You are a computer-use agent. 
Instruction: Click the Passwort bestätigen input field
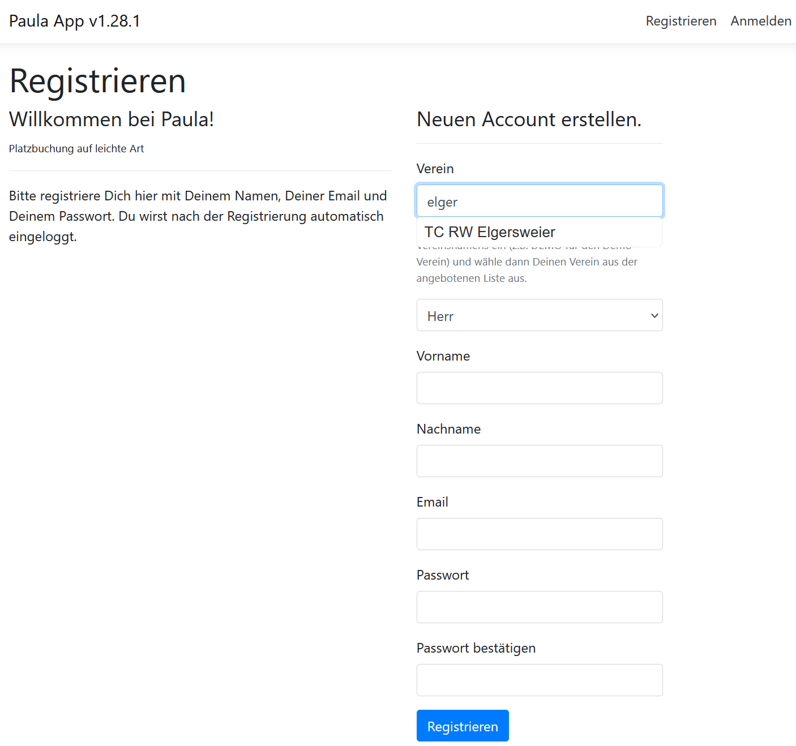[x=539, y=680]
